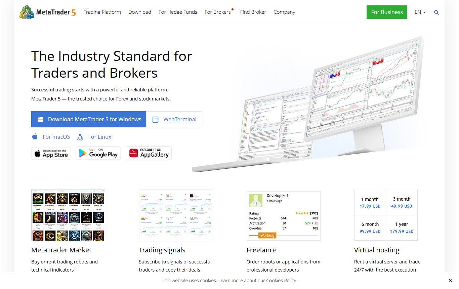
Task: Click 'Subscribe to signals of successful' text
Action: 175,262
